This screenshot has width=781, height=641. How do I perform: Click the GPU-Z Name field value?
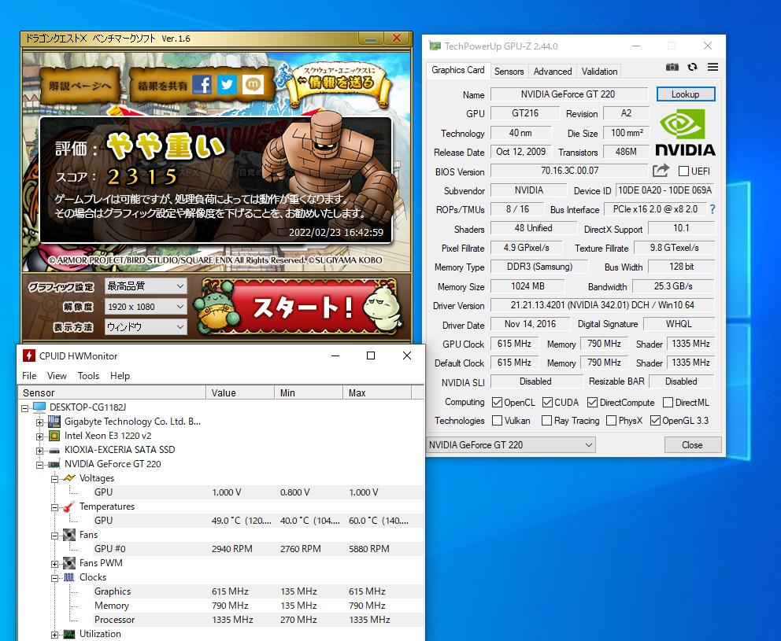point(568,94)
